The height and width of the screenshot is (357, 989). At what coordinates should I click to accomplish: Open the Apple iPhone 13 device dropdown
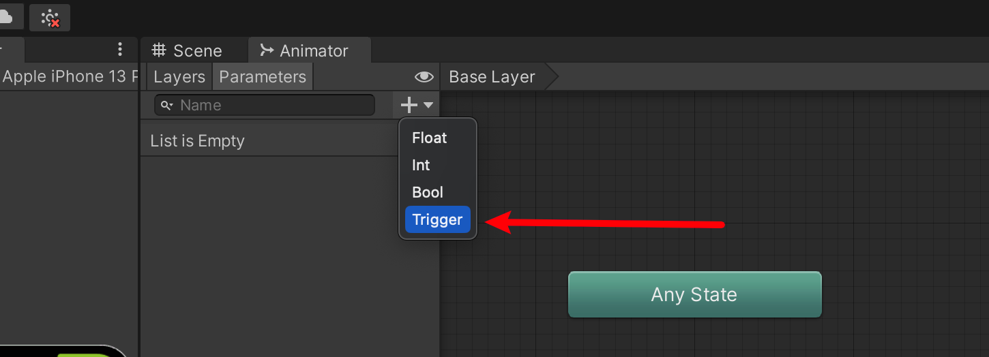[70, 76]
